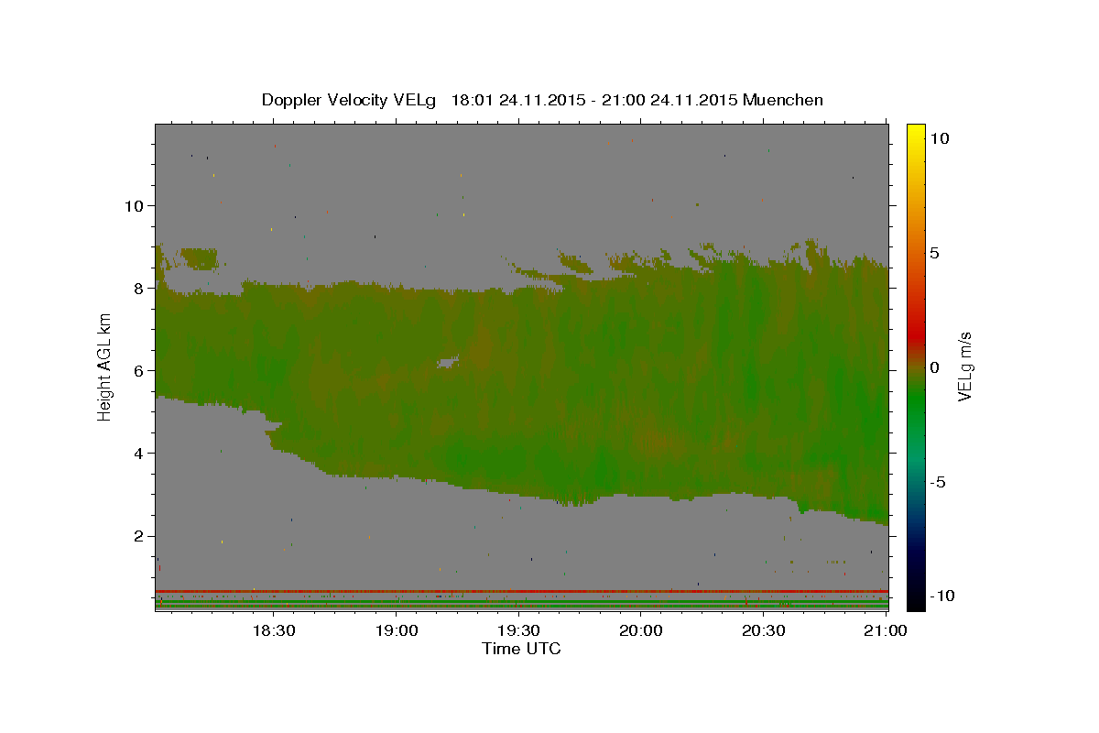Click the small gray hole in cloud near 6 km

pyautogui.click(x=447, y=363)
